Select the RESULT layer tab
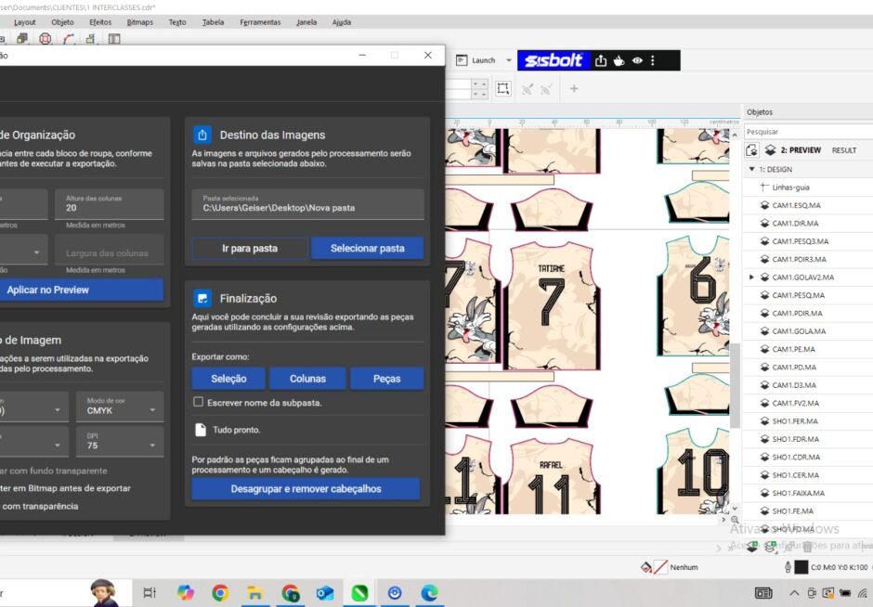This screenshot has height=607, width=873. pos(844,150)
